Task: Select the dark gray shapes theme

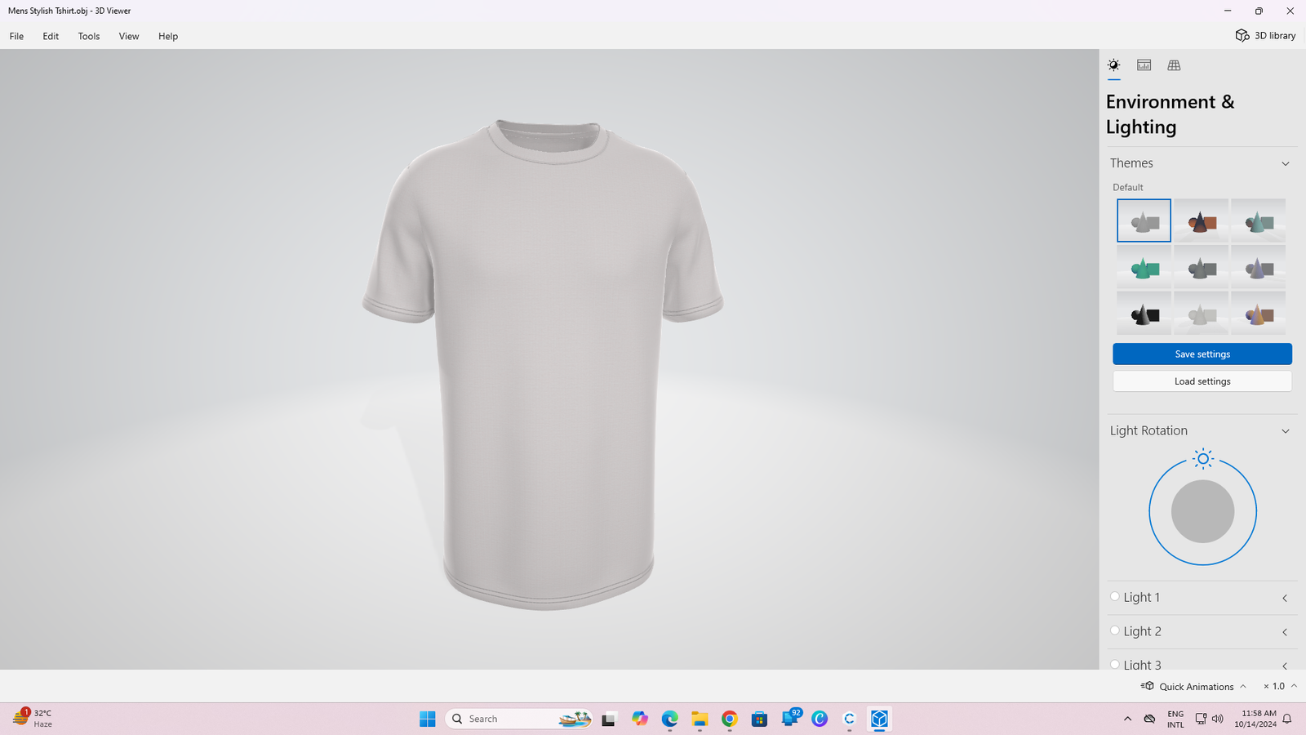Action: tap(1201, 267)
